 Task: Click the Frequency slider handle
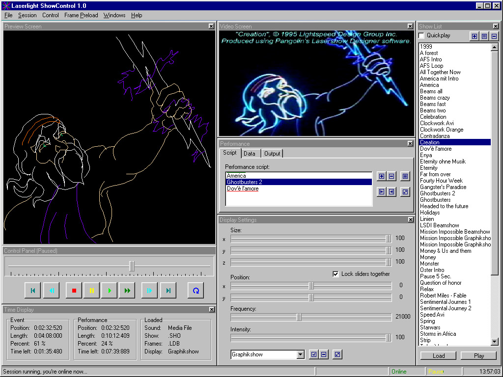click(299, 317)
